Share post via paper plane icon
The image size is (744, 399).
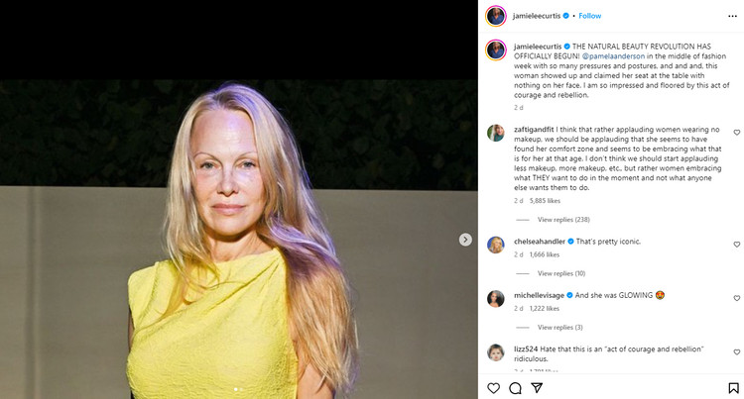point(537,388)
